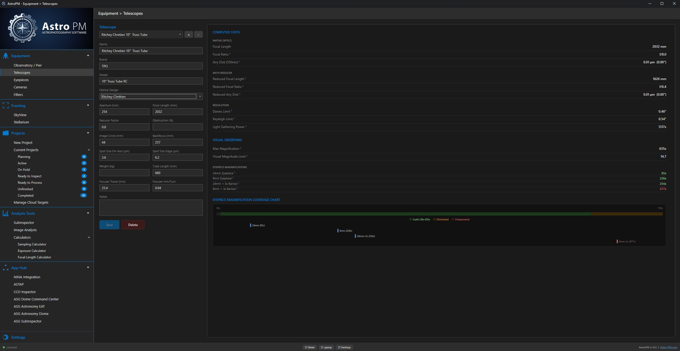The image size is (680, 351).
Task: Open the Optical Design dropdown arrow
Action: click(200, 96)
